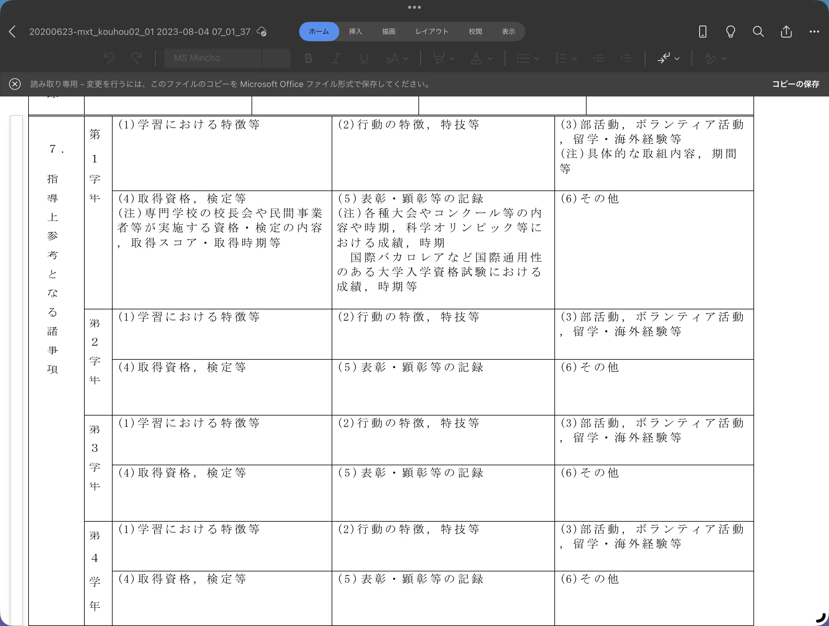Open the more options ellipsis menu
The height and width of the screenshot is (626, 829).
point(814,32)
